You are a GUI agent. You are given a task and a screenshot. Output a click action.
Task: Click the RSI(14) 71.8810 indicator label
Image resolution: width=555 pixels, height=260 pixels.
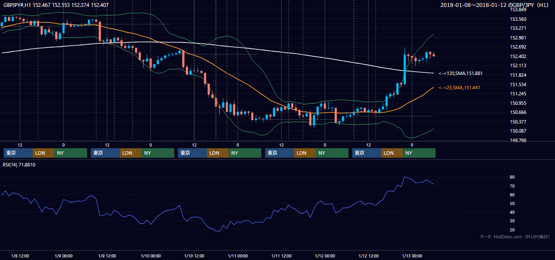pos(19,165)
